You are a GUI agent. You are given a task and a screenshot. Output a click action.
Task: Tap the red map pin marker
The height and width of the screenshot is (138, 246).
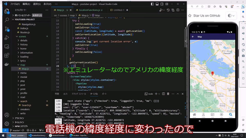coord(212,73)
